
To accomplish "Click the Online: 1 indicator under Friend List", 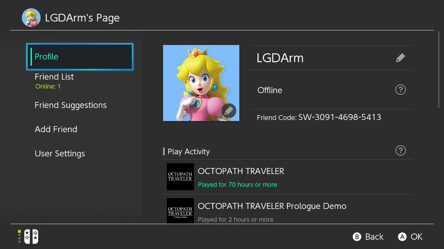I will [x=47, y=86].
